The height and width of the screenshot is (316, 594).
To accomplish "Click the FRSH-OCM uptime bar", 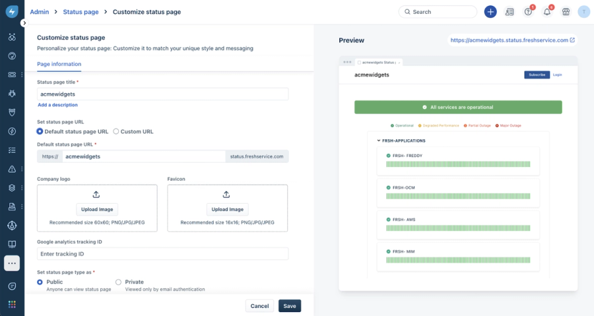I will point(458,196).
